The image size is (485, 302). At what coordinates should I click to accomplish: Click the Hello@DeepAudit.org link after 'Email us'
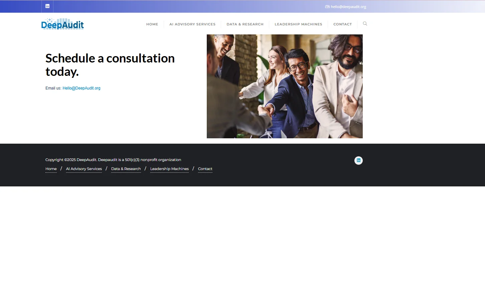pos(82,88)
